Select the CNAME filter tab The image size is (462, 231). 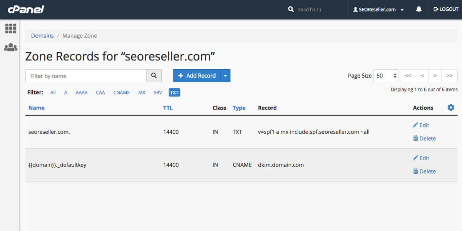(121, 92)
